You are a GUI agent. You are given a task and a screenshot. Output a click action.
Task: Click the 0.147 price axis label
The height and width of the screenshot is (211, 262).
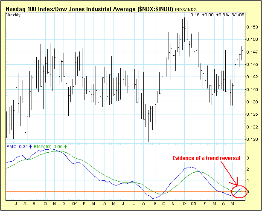[252, 52]
